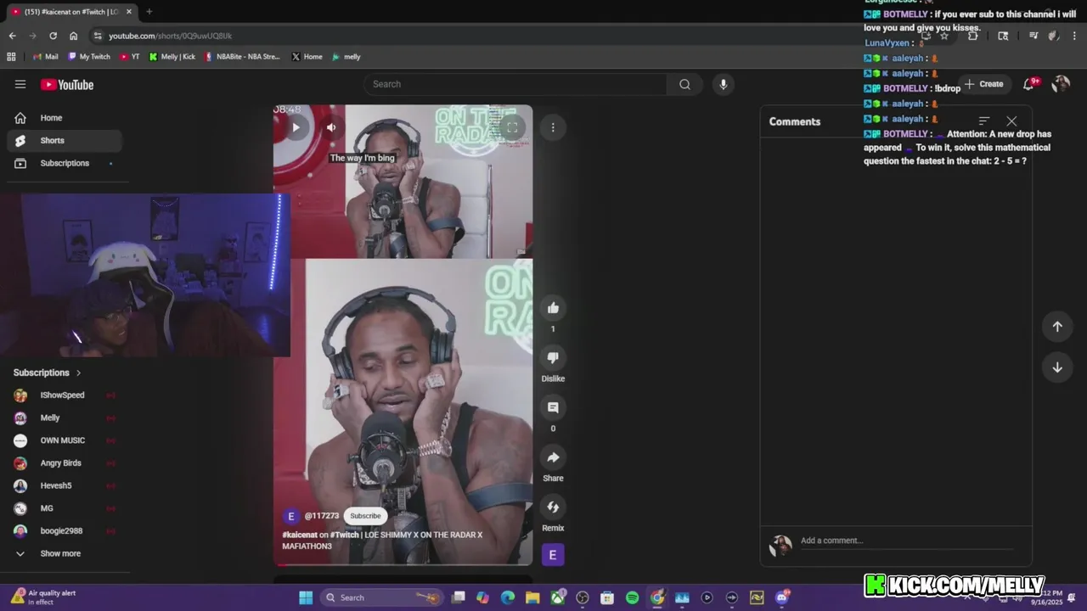Open Subscriptions in the YouTube sidebar
This screenshot has height=611, width=1087.
pos(65,163)
